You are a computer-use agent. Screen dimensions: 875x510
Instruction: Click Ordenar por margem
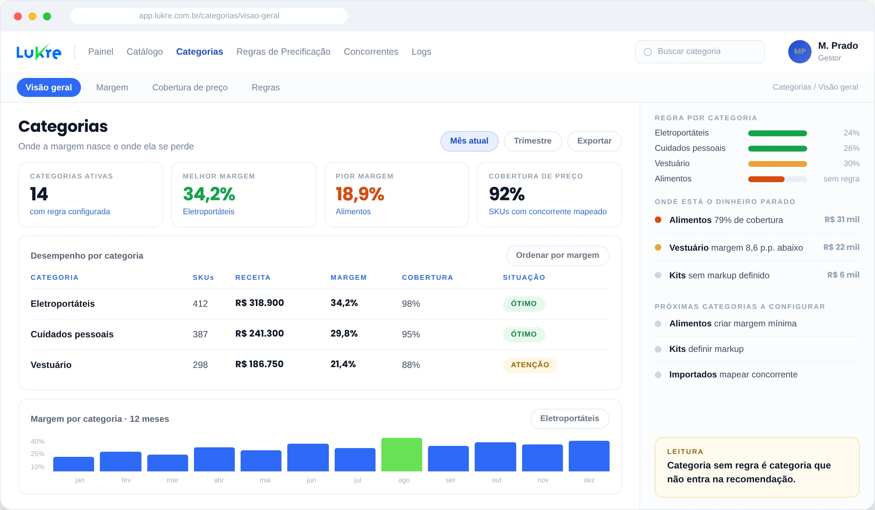pos(557,255)
